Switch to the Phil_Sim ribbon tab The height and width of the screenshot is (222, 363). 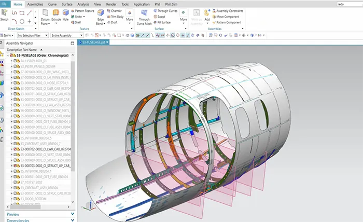coord(171,4)
